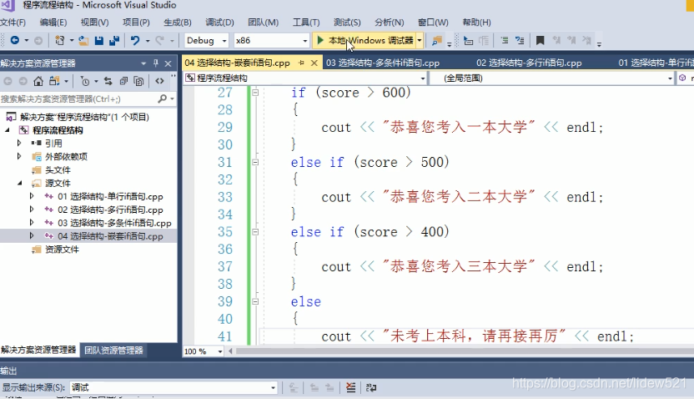
Task: Open the x86 platform dropdown
Action: (270, 40)
